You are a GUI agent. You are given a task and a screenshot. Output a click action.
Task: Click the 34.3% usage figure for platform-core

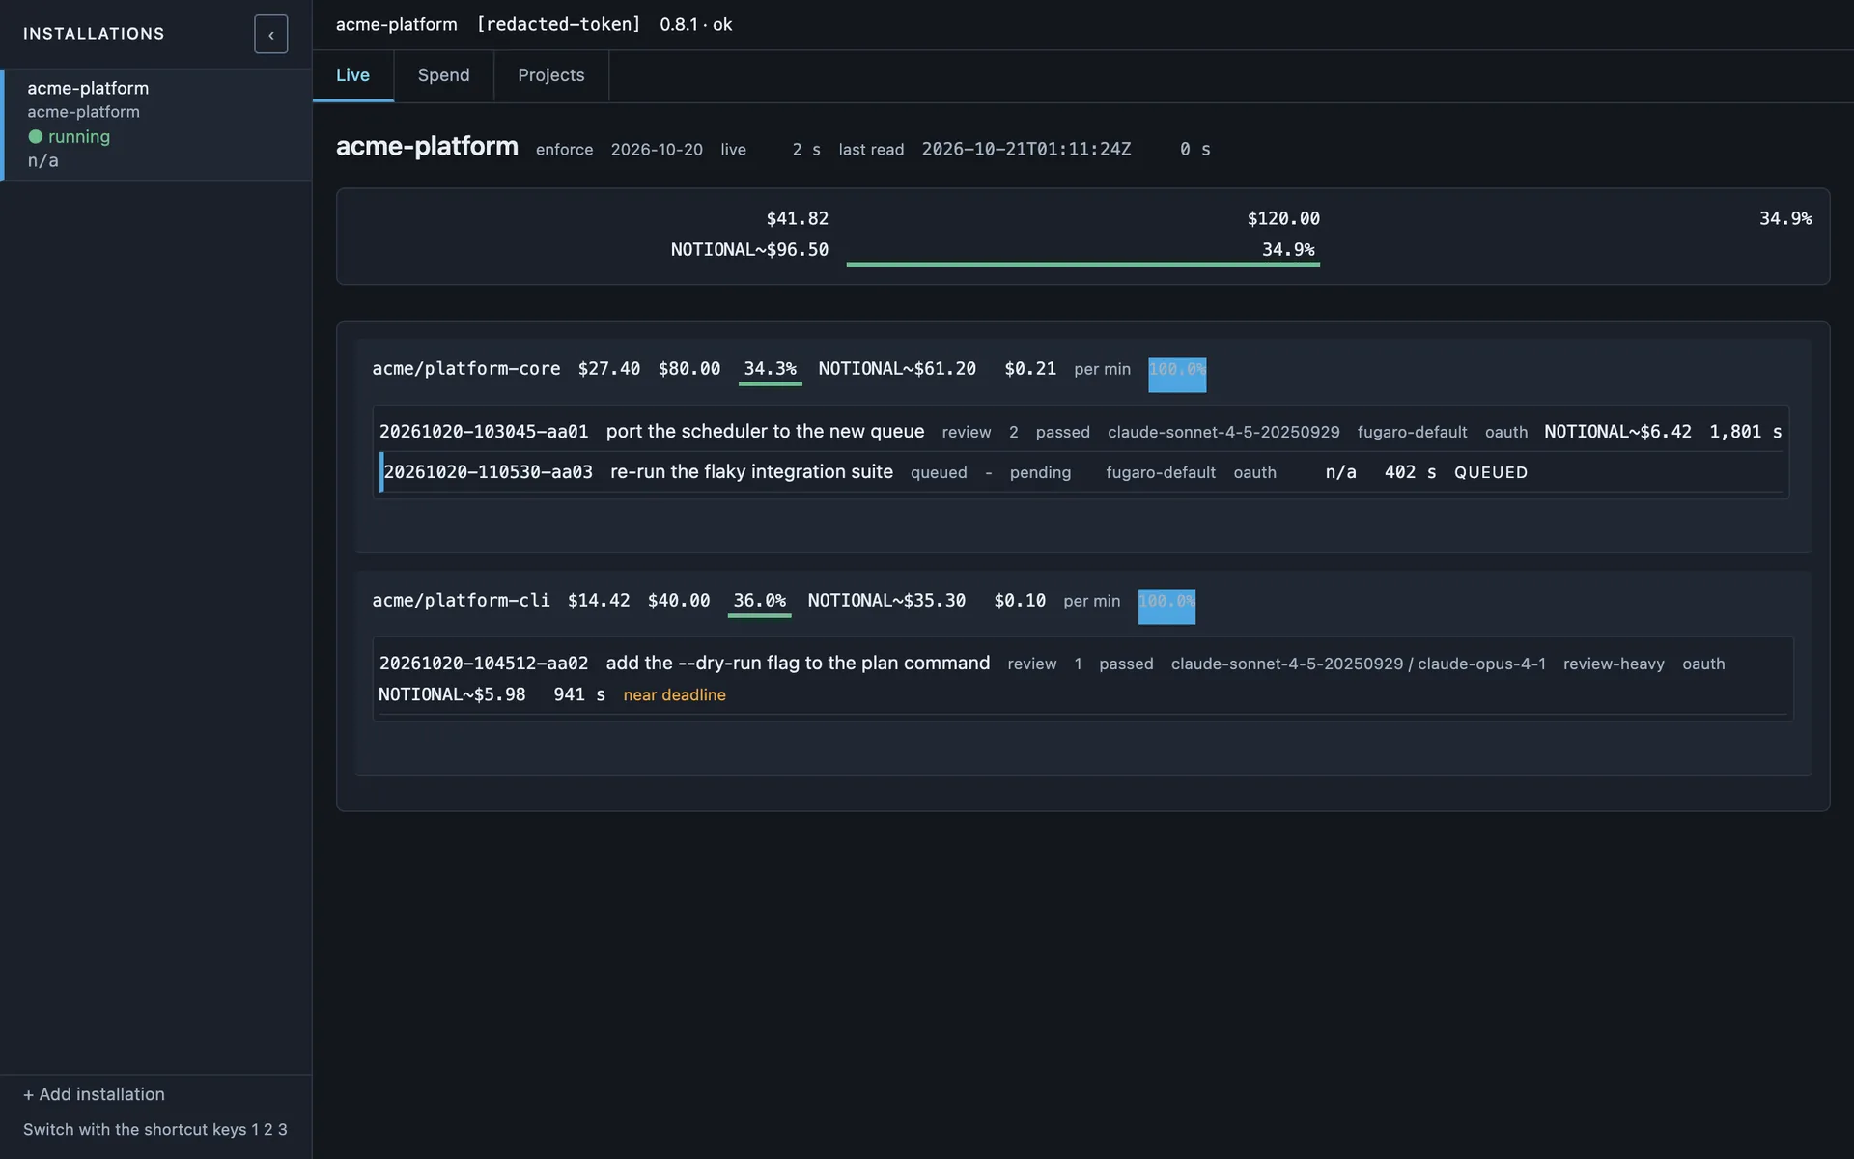click(x=770, y=369)
